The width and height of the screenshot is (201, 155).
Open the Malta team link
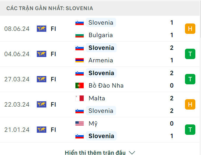[x=97, y=98]
